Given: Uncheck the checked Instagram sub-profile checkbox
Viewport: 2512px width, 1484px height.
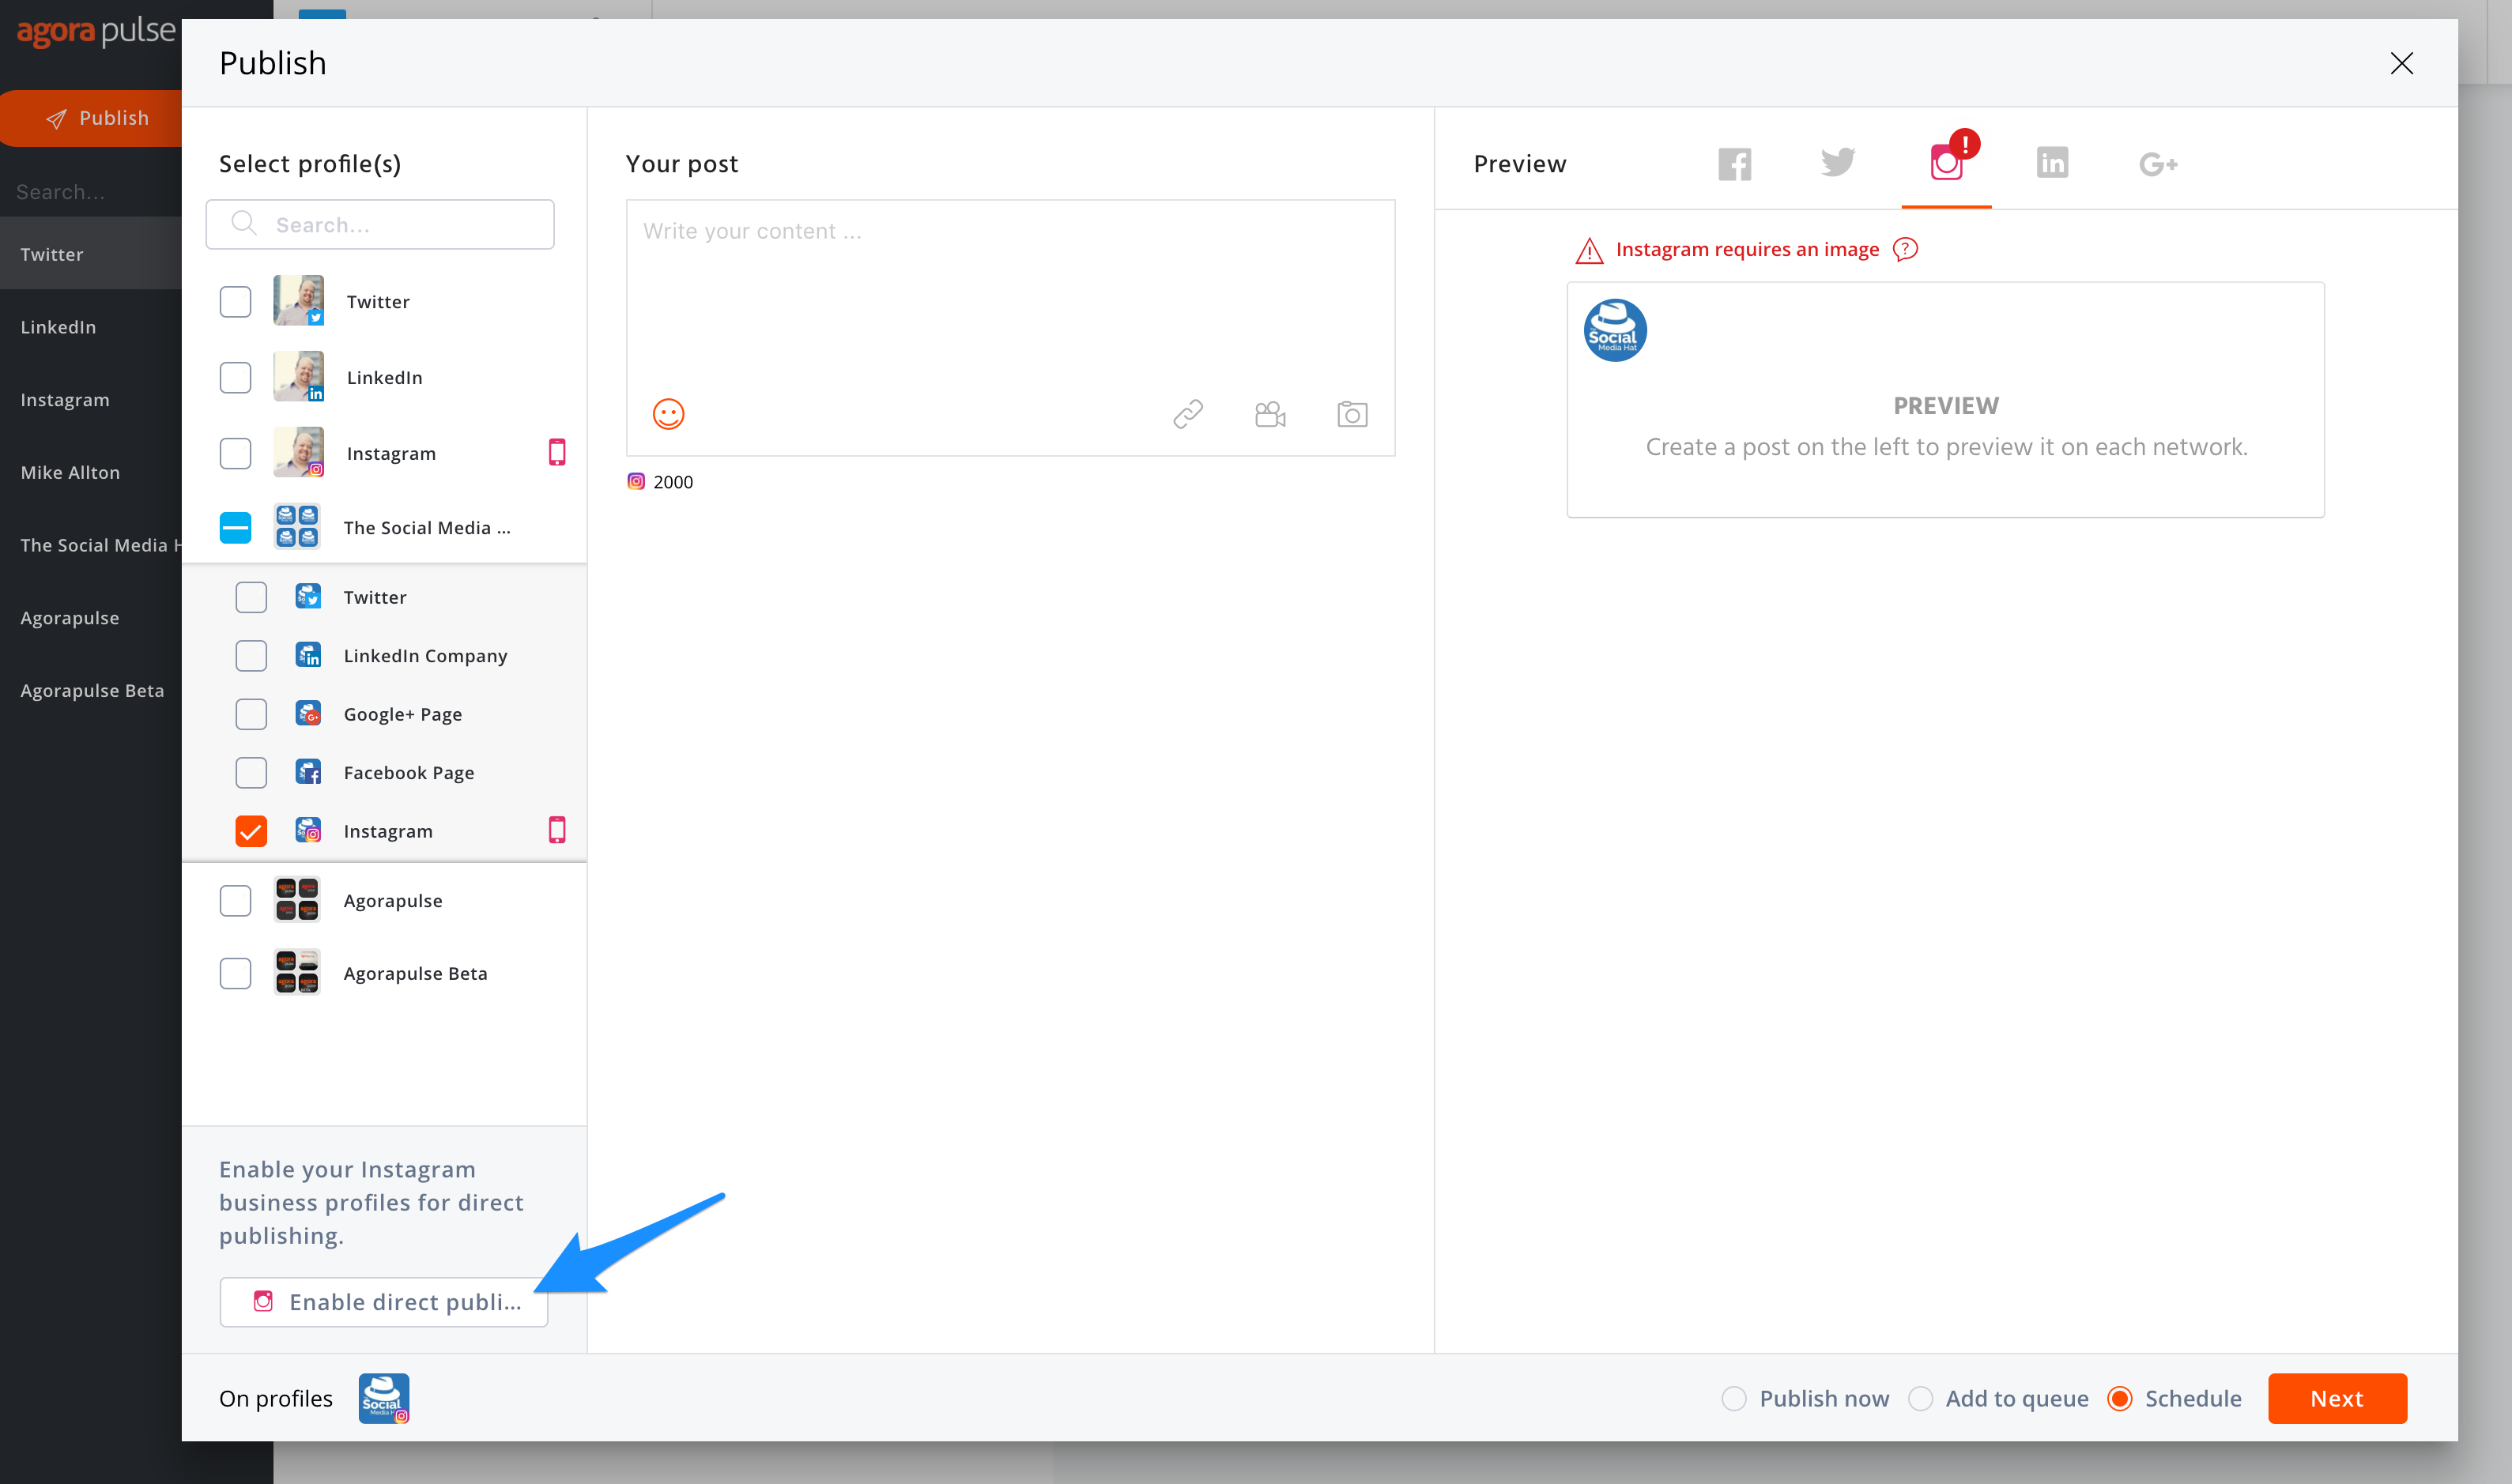Looking at the screenshot, I should [251, 831].
